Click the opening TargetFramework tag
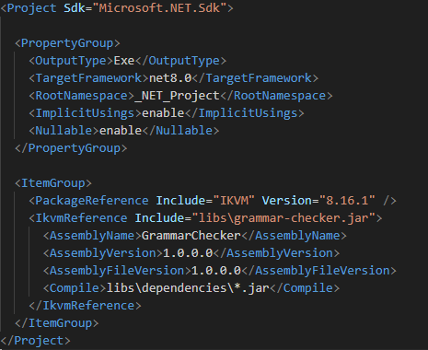This screenshot has width=428, height=350. tap(89, 78)
